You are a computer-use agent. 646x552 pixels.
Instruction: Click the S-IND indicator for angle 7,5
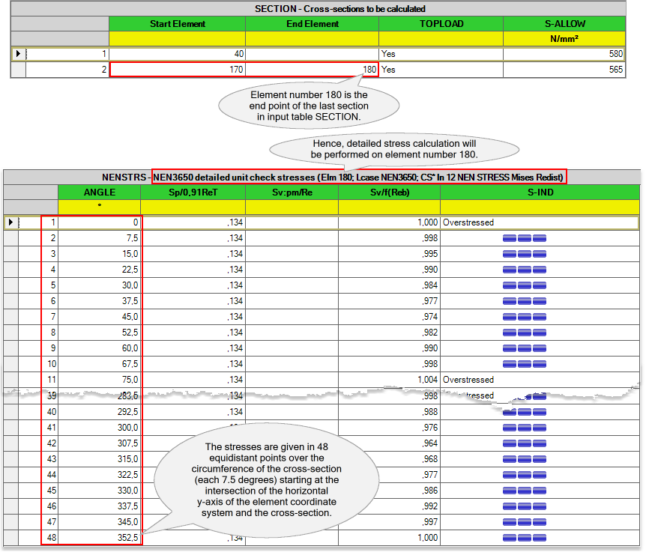[x=524, y=238]
